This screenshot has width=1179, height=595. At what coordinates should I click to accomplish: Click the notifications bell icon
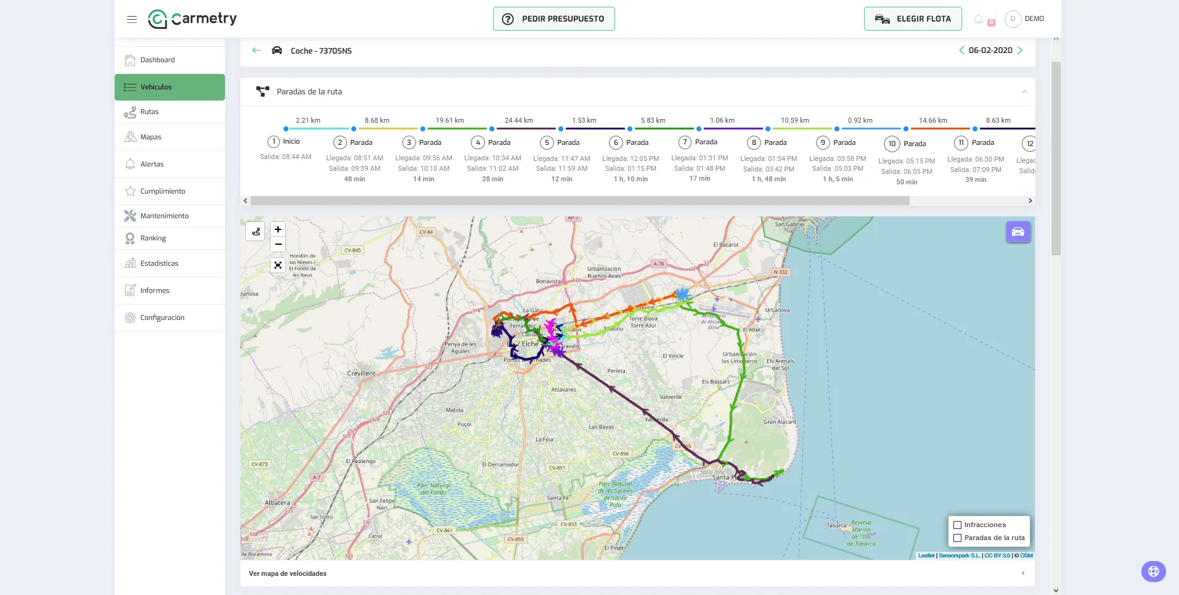pyautogui.click(x=979, y=19)
